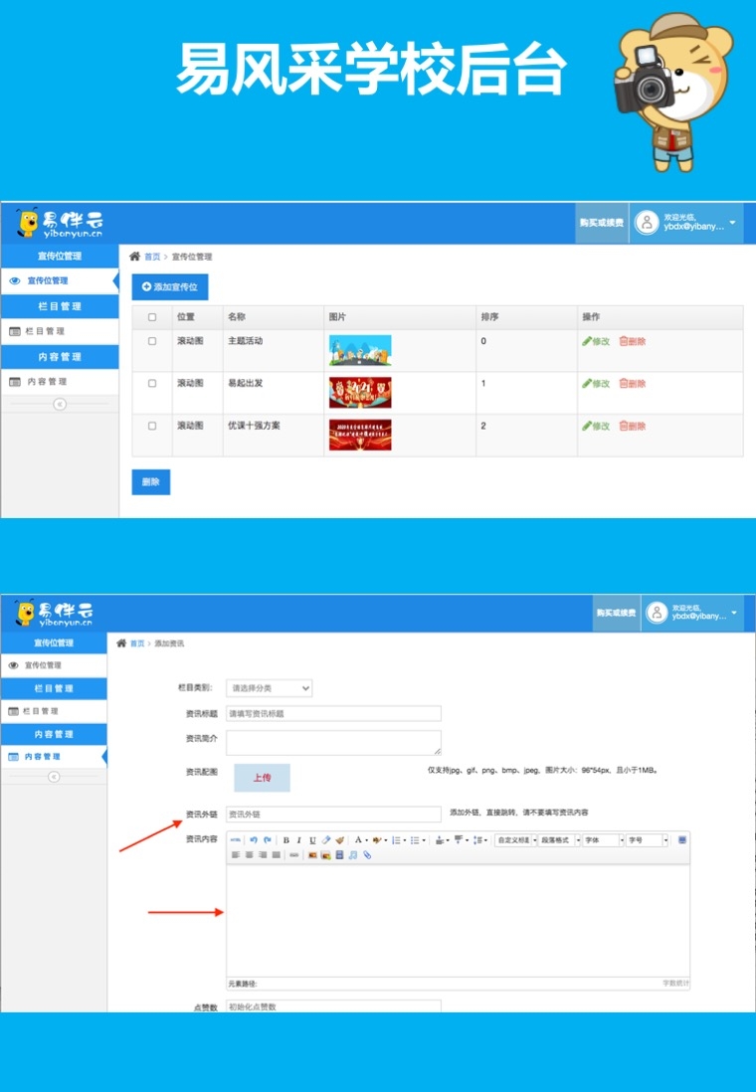756x1092 pixels.
Task: Tick the select-all checkbox in table header
Action: [x=152, y=317]
